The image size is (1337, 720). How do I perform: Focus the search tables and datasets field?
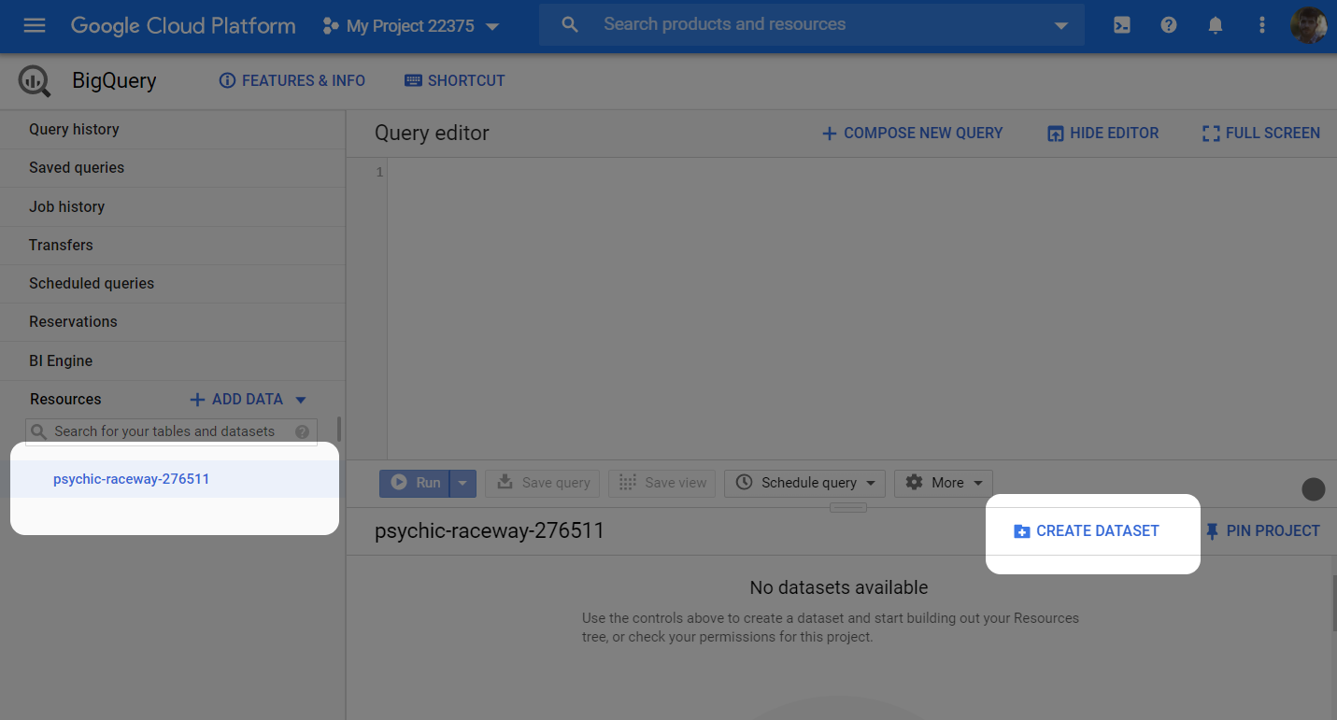coord(171,431)
